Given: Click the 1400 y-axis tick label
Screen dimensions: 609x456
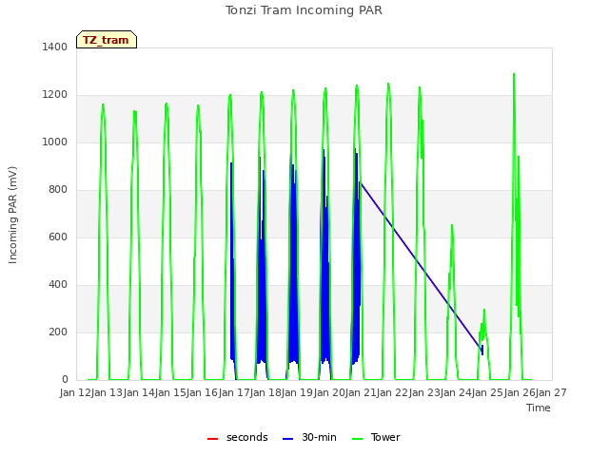Looking at the screenshot, I should 55,47.
